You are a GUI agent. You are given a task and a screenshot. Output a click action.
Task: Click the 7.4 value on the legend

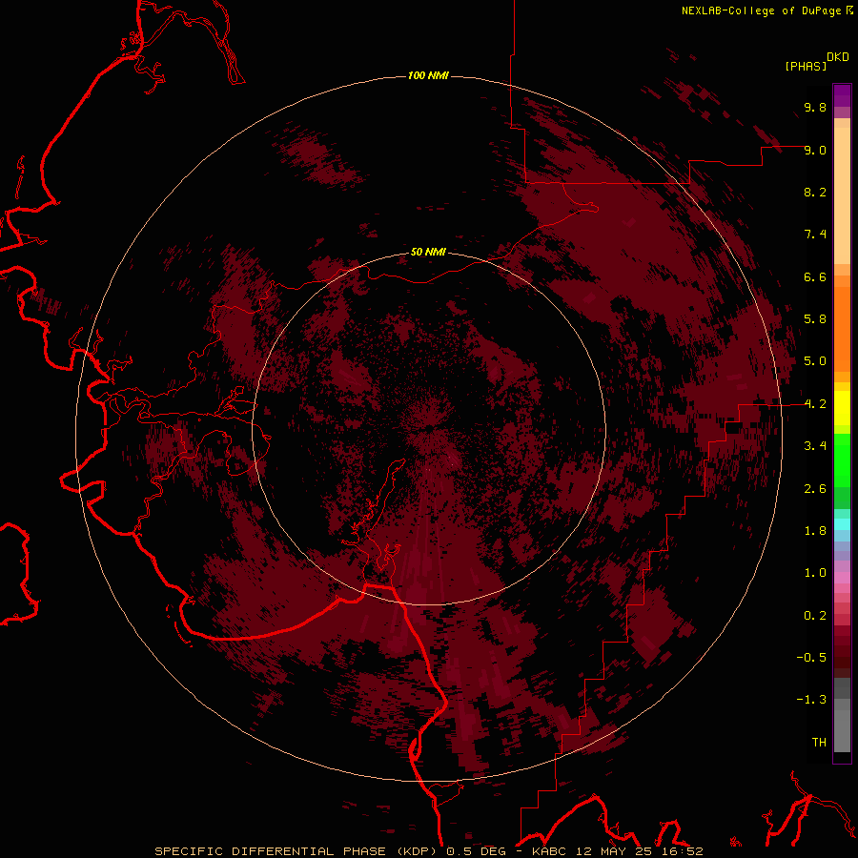(x=815, y=235)
